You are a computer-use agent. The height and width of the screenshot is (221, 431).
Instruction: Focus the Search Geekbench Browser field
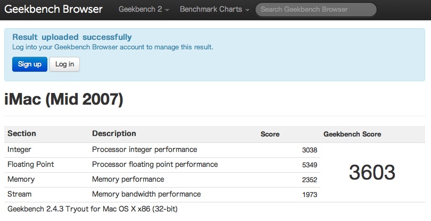[x=316, y=10]
